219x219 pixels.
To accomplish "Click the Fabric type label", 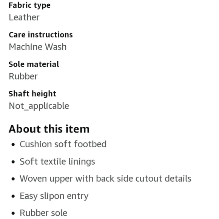I will pos(29,6).
